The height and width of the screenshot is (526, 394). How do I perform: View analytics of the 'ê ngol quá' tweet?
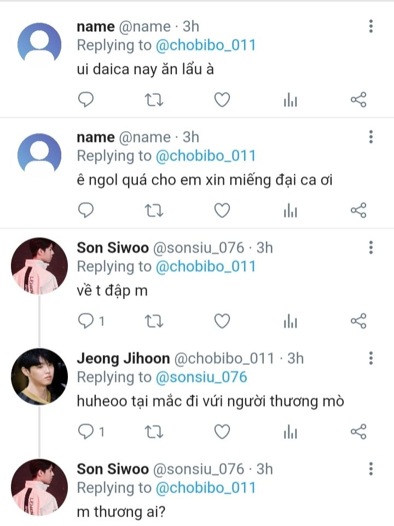tap(290, 210)
